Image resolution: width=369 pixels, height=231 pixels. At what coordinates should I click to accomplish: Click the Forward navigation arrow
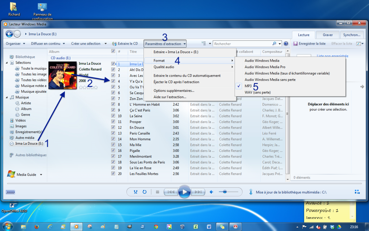[x=17, y=34]
